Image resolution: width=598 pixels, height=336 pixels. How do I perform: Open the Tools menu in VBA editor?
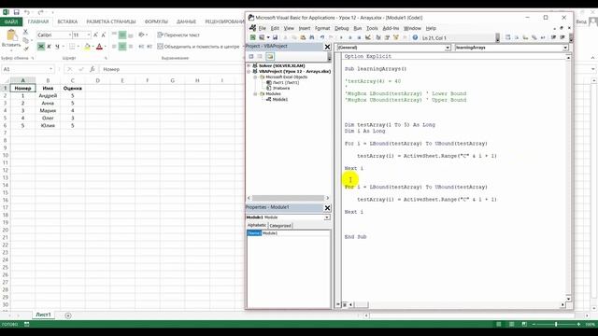pyautogui.click(x=372, y=28)
